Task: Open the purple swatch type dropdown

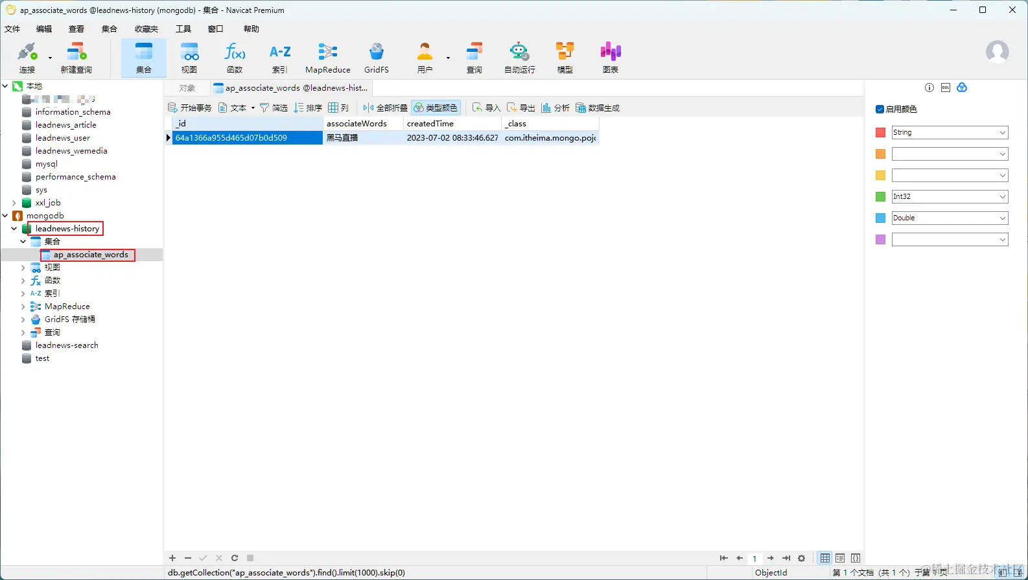Action: pyautogui.click(x=950, y=240)
